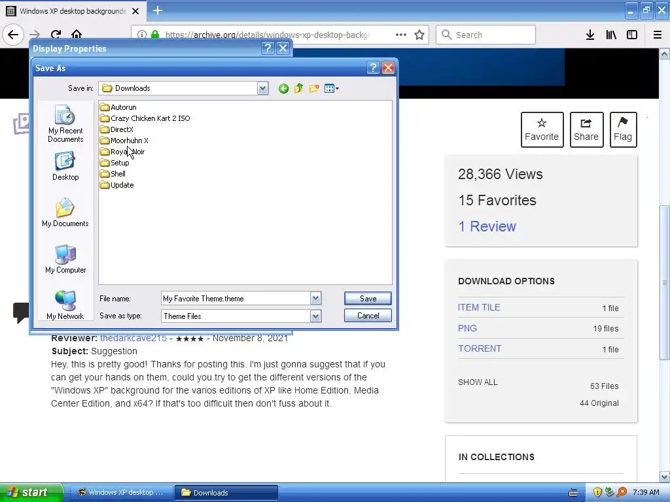Open the Views menu icon in Save As
670x502 pixels.
point(332,88)
